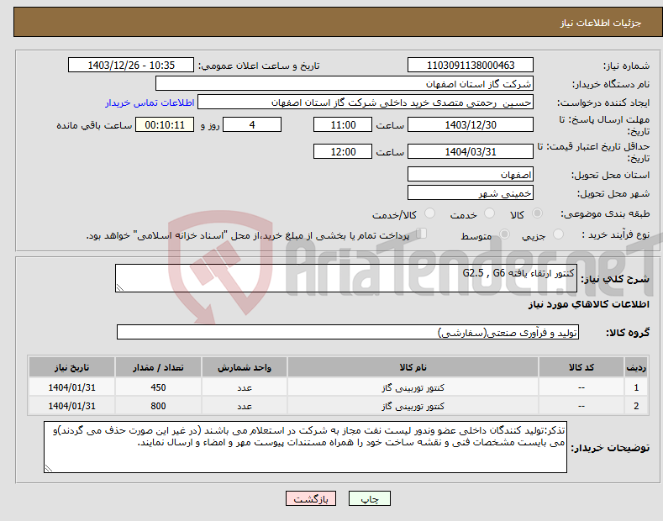
Task: Click the request creator name field
Action: click(366, 103)
